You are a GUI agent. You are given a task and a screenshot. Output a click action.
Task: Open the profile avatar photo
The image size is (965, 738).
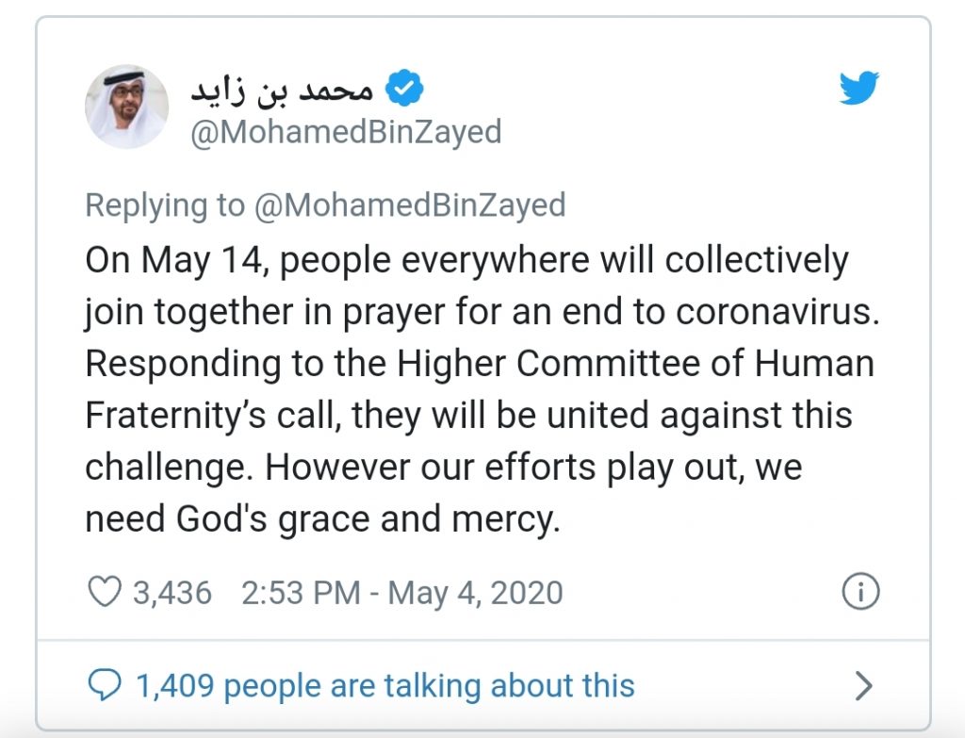(x=127, y=107)
